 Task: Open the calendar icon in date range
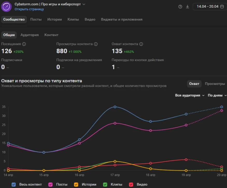(222, 6)
